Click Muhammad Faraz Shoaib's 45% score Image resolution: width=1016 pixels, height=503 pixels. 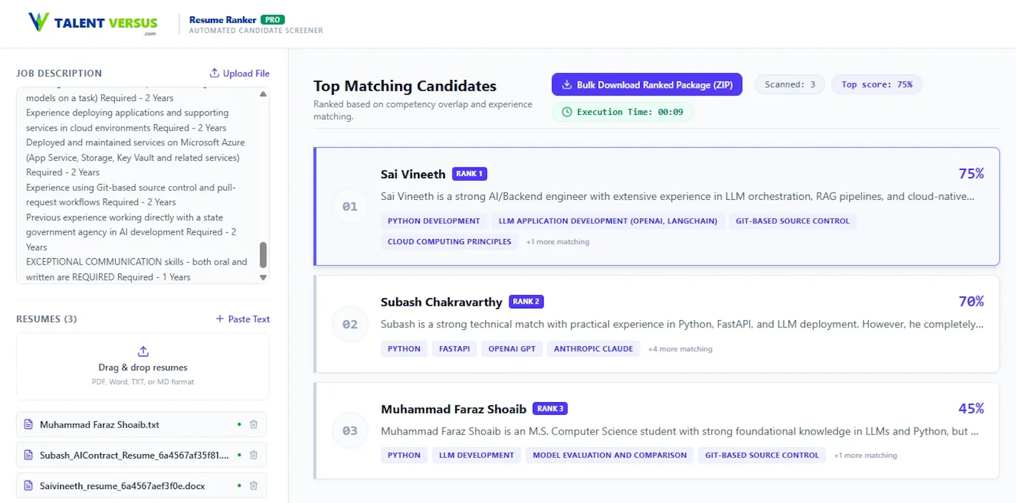971,408
